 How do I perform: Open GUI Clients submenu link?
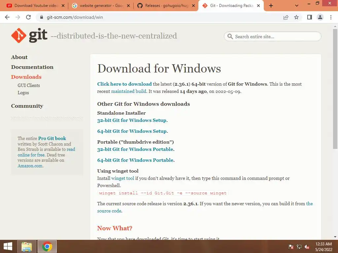(29, 85)
